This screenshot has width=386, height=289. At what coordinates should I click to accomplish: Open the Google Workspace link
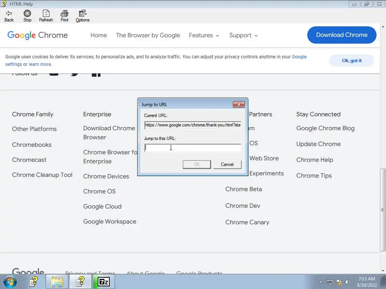[x=110, y=221]
